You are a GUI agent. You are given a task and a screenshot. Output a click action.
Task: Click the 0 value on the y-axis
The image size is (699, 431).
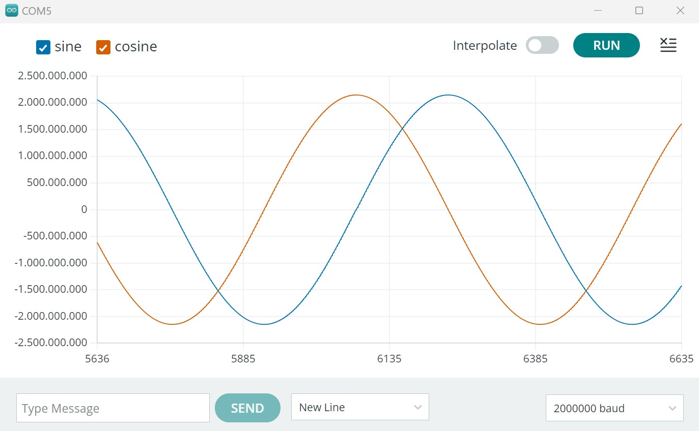pos(84,209)
